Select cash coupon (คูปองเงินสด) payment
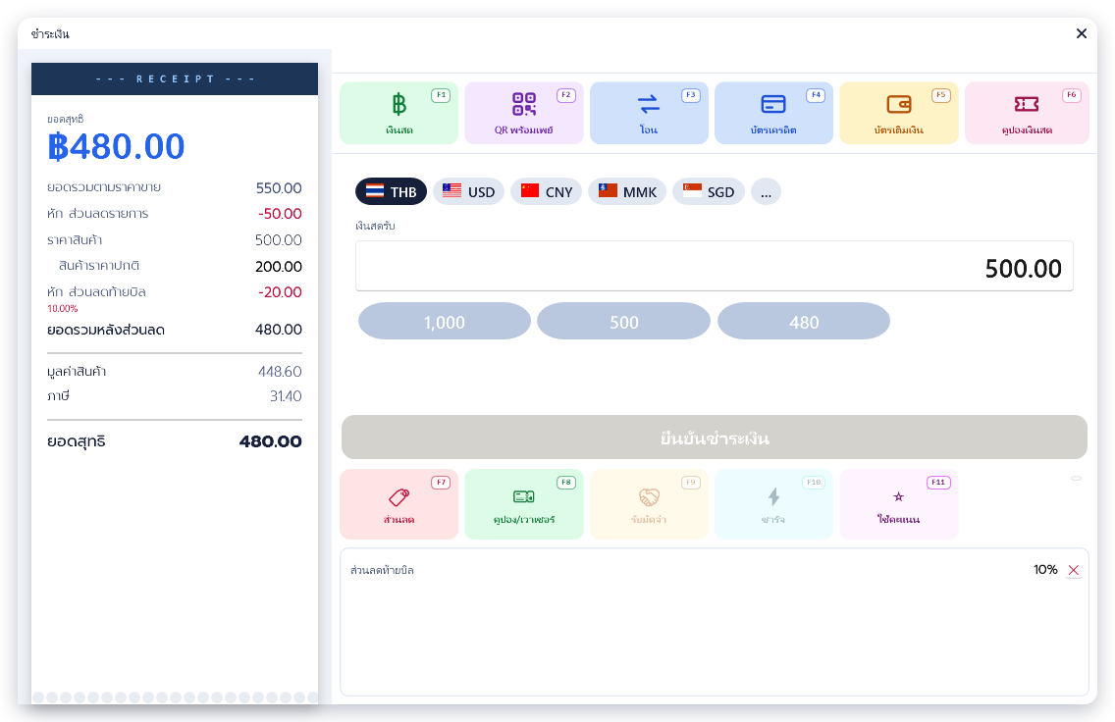Screen dimensions: 1115x722 coord(1027,113)
